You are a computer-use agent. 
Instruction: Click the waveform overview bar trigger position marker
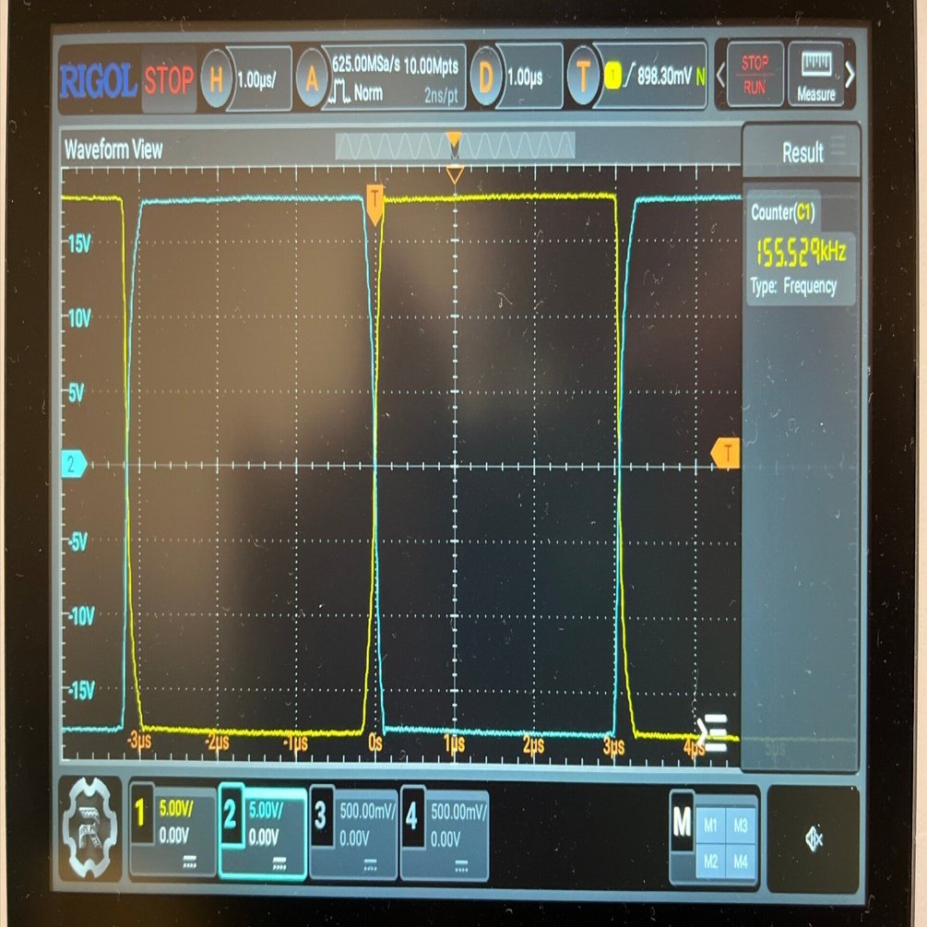click(453, 143)
